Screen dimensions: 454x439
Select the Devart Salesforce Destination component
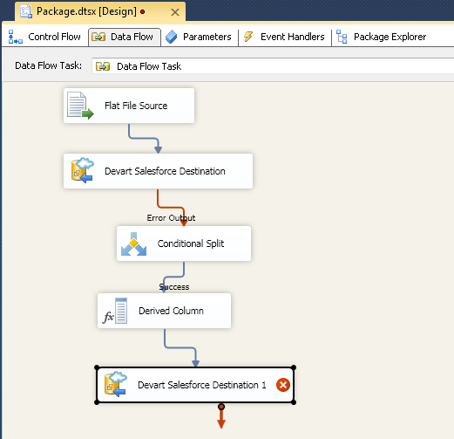pyautogui.click(x=158, y=171)
